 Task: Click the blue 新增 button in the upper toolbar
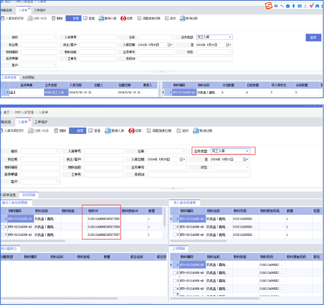point(73,18)
